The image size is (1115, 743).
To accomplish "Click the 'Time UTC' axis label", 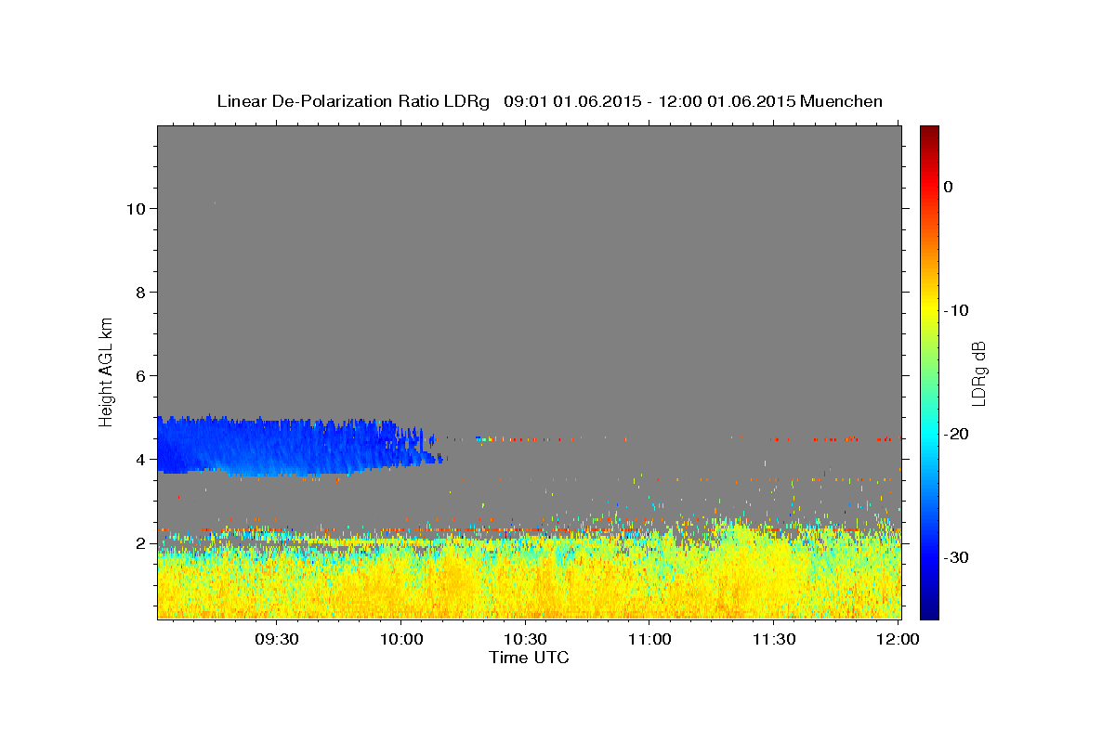I will point(529,658).
